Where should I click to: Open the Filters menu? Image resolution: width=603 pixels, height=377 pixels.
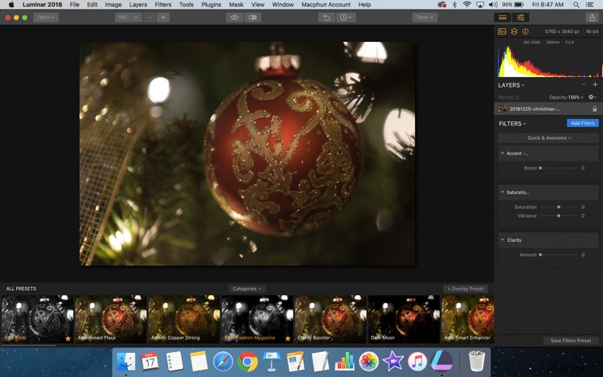click(162, 5)
